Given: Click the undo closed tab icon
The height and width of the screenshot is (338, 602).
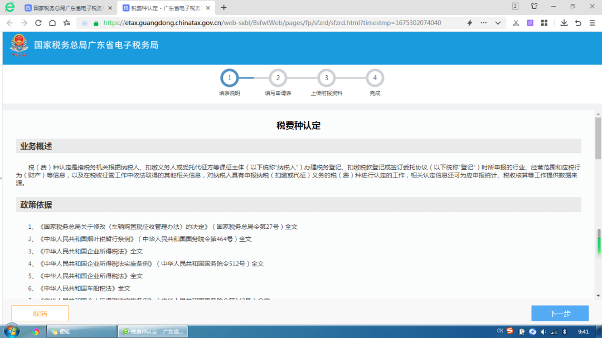Looking at the screenshot, I should [x=578, y=23].
